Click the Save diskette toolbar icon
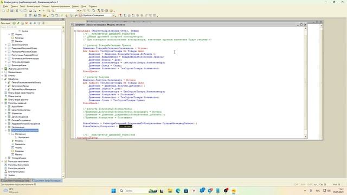Screen dimensions: 347x195 click(x=12, y=11)
